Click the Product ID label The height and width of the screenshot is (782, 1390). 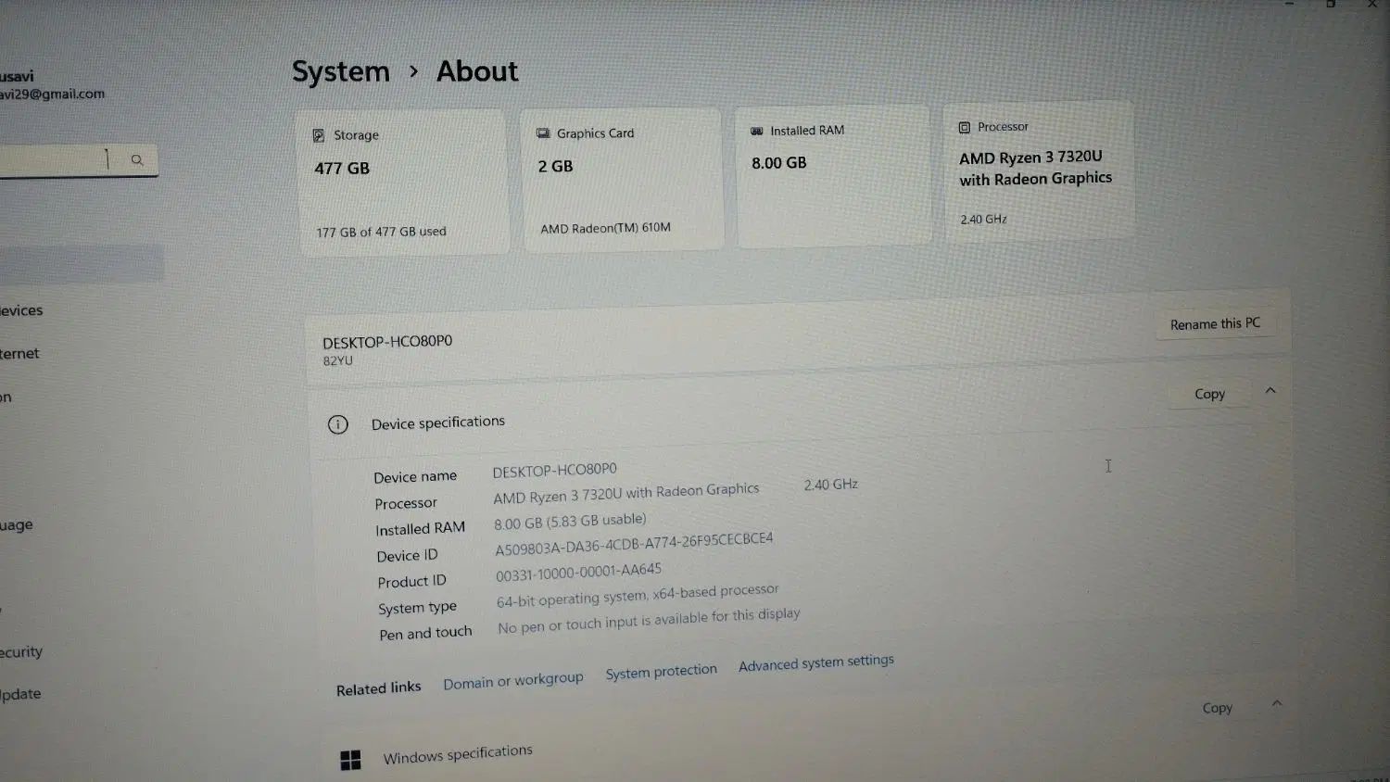click(411, 581)
